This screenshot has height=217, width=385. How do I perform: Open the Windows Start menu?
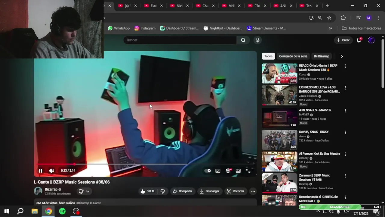pyautogui.click(x=7, y=211)
